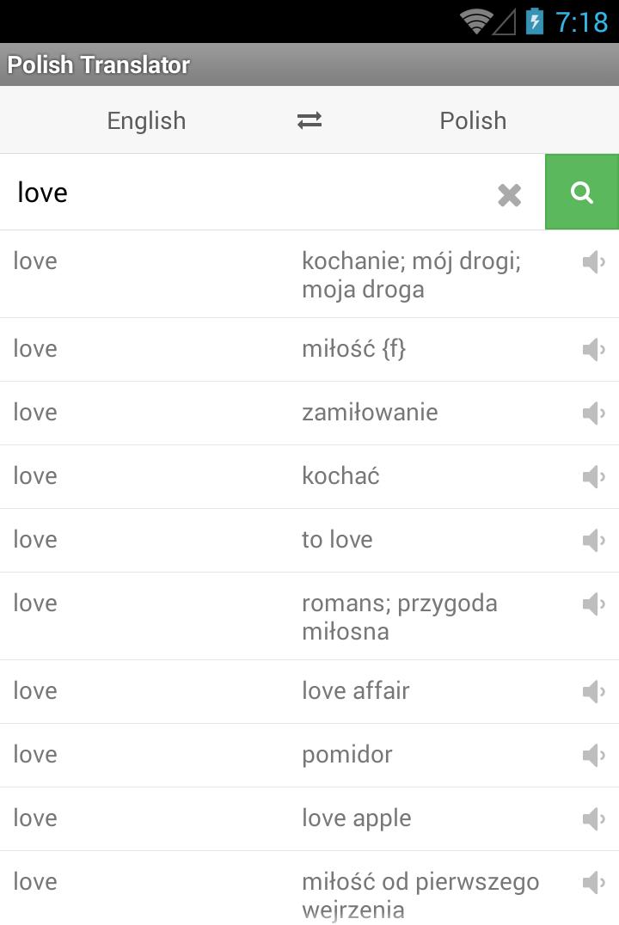Tap the Wi-Fi status bar icon
This screenshot has height=925, width=619.
tap(475, 21)
